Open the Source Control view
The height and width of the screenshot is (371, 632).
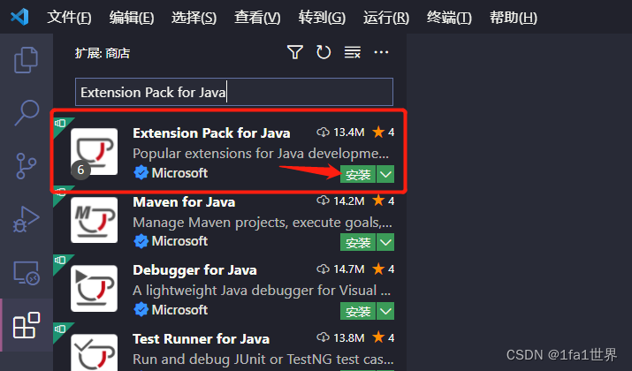pyautogui.click(x=27, y=165)
